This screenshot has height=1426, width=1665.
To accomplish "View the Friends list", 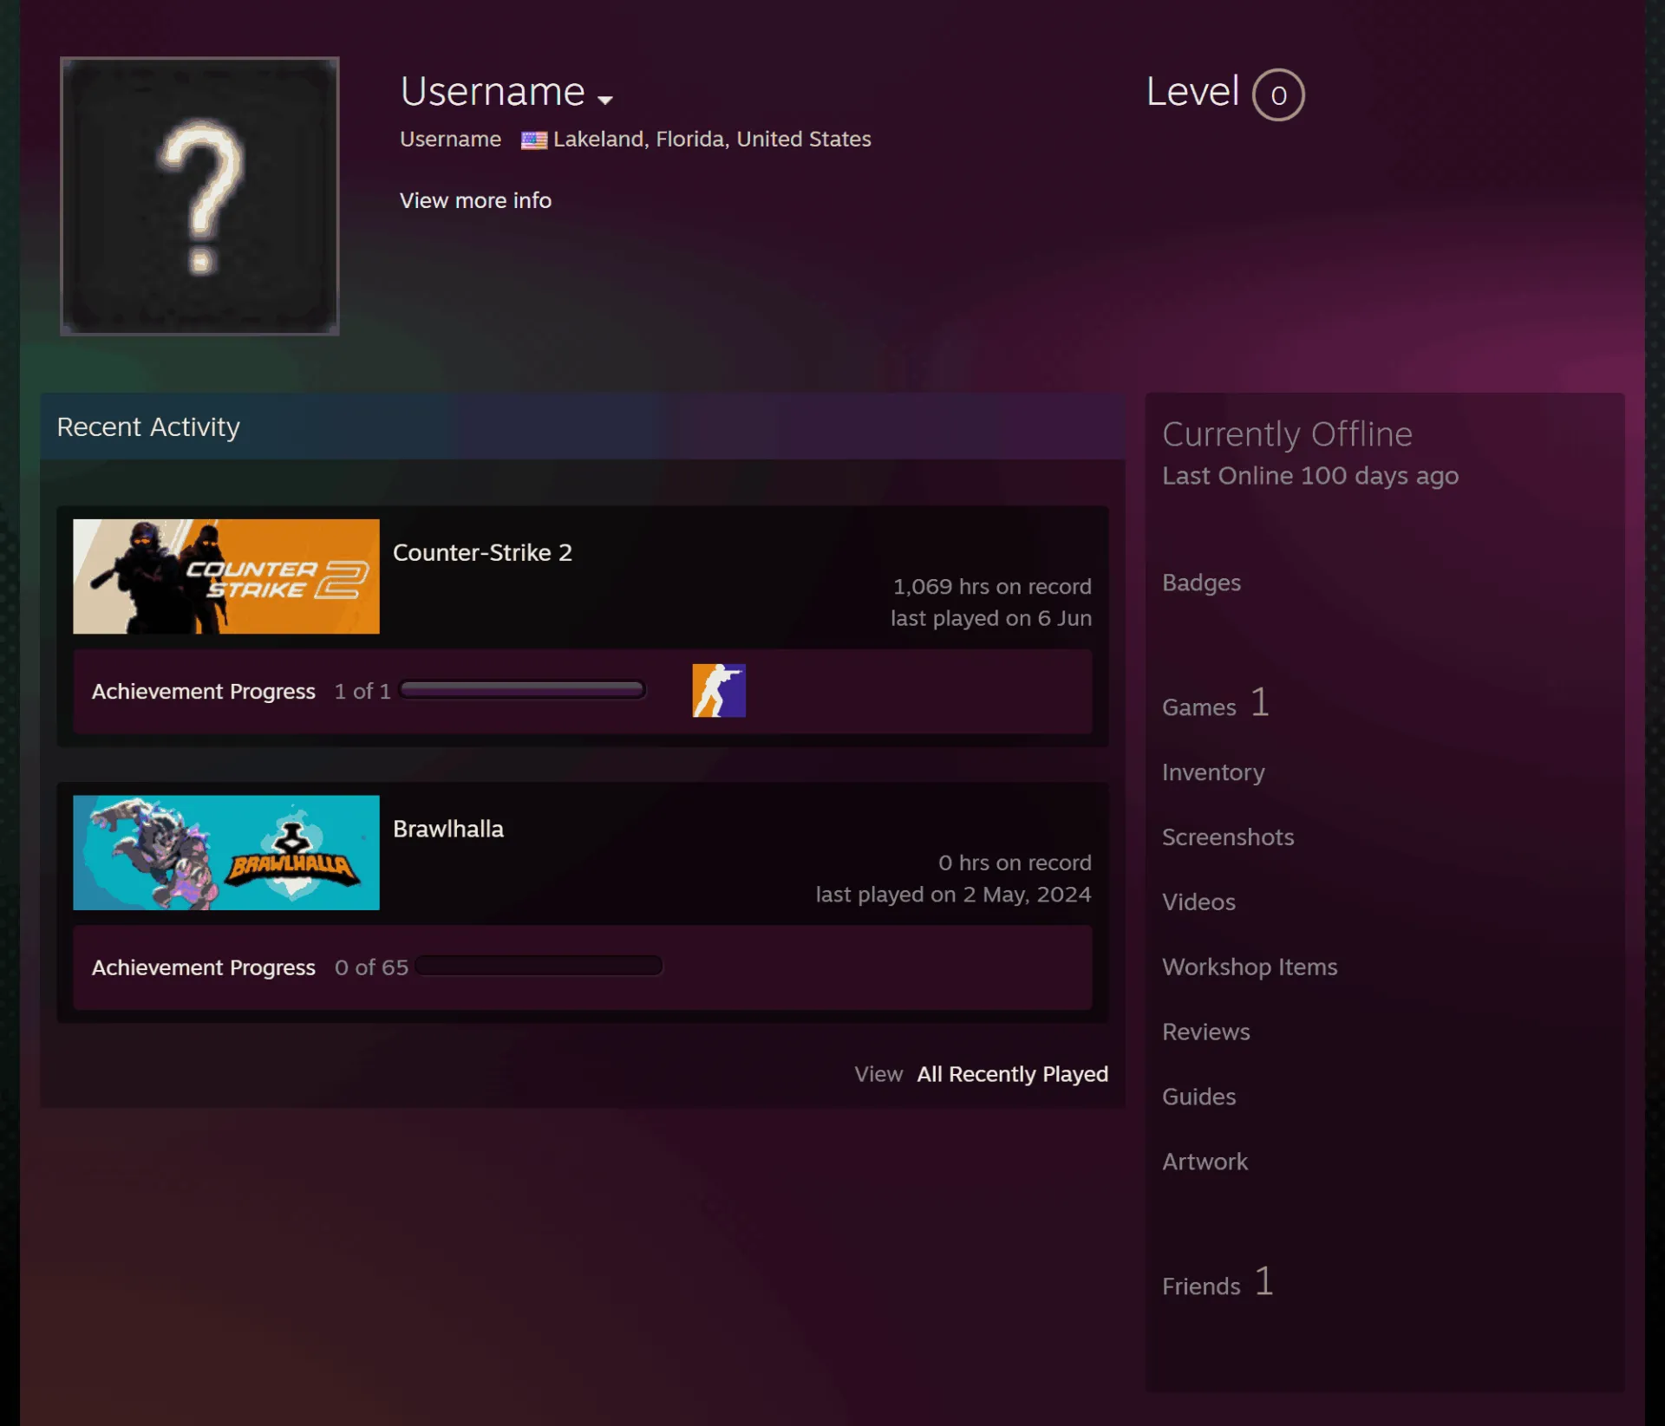I will pos(1218,1283).
